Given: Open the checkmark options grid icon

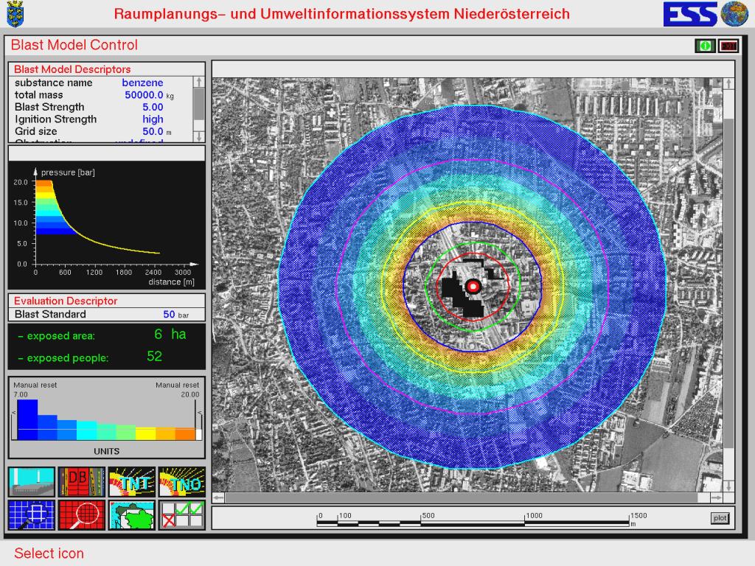Looking at the screenshot, I should [182, 515].
